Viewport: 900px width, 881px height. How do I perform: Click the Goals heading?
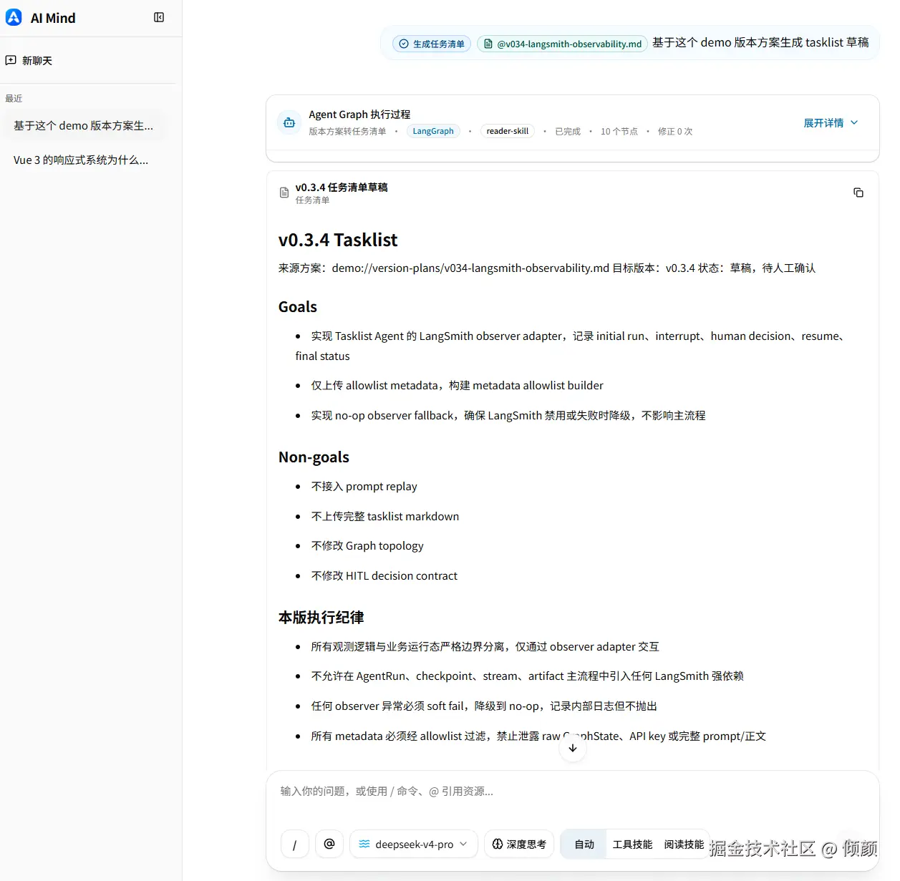[x=298, y=307]
